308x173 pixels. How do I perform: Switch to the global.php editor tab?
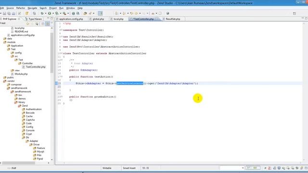click(x=98, y=19)
